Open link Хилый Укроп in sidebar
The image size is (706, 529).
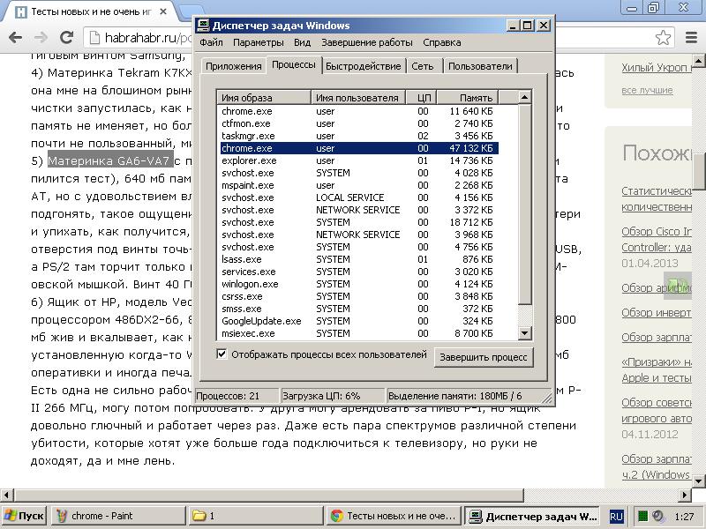tap(656, 68)
